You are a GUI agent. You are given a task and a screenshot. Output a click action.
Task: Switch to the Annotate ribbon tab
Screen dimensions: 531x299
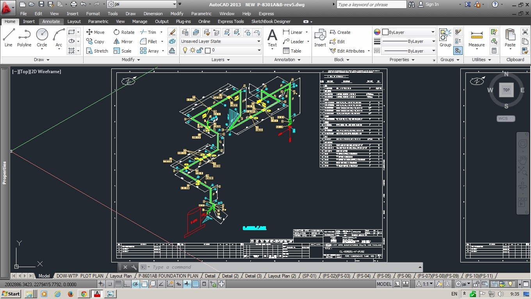pyautogui.click(x=51, y=21)
